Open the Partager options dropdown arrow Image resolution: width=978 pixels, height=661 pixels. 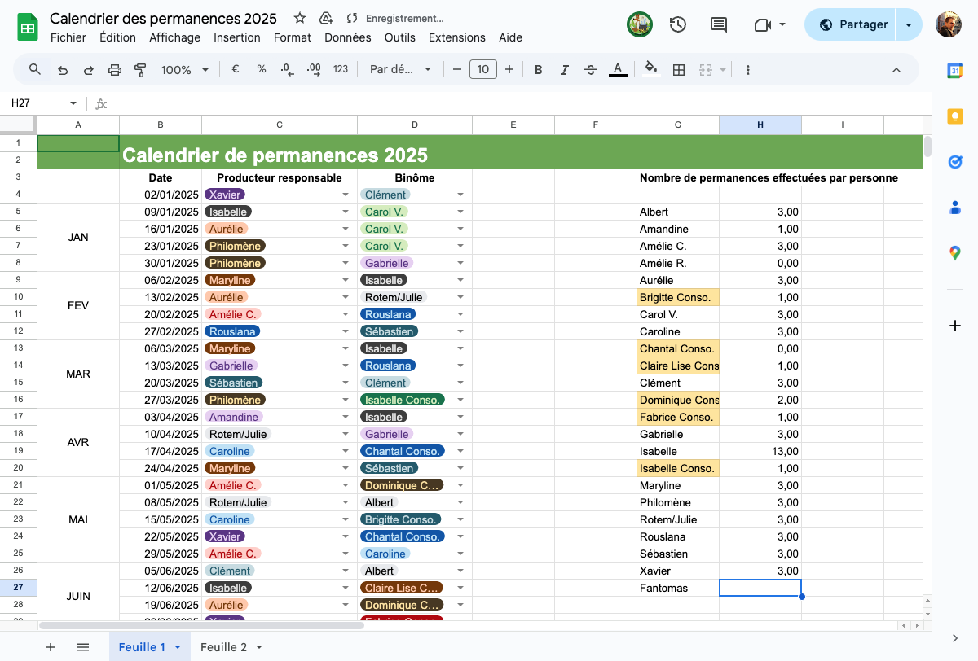coord(909,24)
